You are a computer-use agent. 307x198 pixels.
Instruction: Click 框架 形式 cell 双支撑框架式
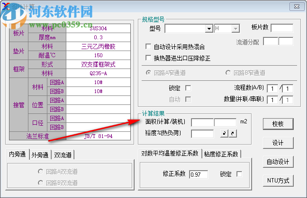click(98, 64)
